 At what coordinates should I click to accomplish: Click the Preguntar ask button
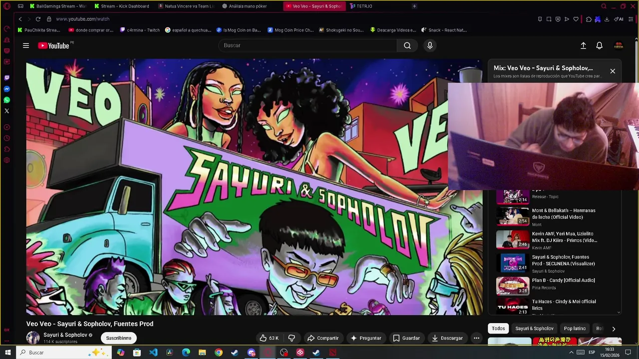click(366, 338)
